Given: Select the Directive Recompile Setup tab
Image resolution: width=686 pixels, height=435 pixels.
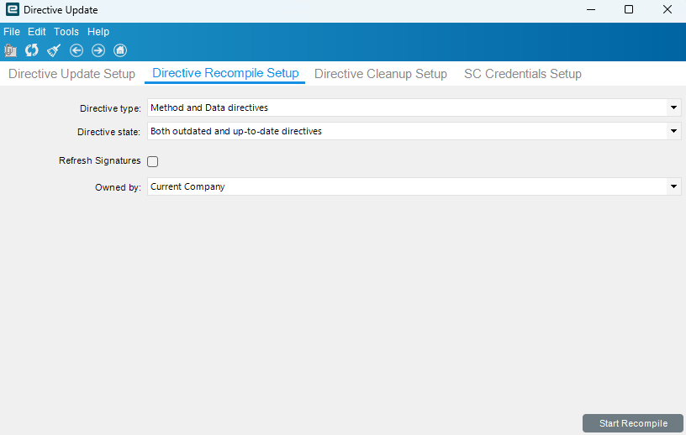Looking at the screenshot, I should pyautogui.click(x=225, y=73).
